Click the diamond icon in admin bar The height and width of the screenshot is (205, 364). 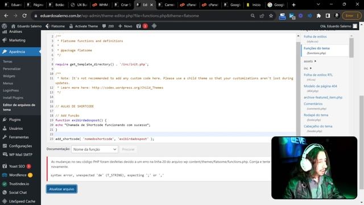[154, 26]
